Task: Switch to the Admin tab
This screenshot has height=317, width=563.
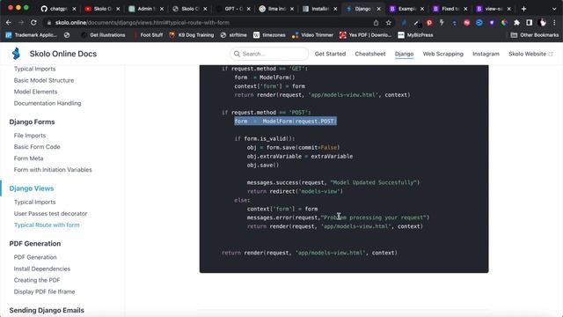Action: (145, 9)
